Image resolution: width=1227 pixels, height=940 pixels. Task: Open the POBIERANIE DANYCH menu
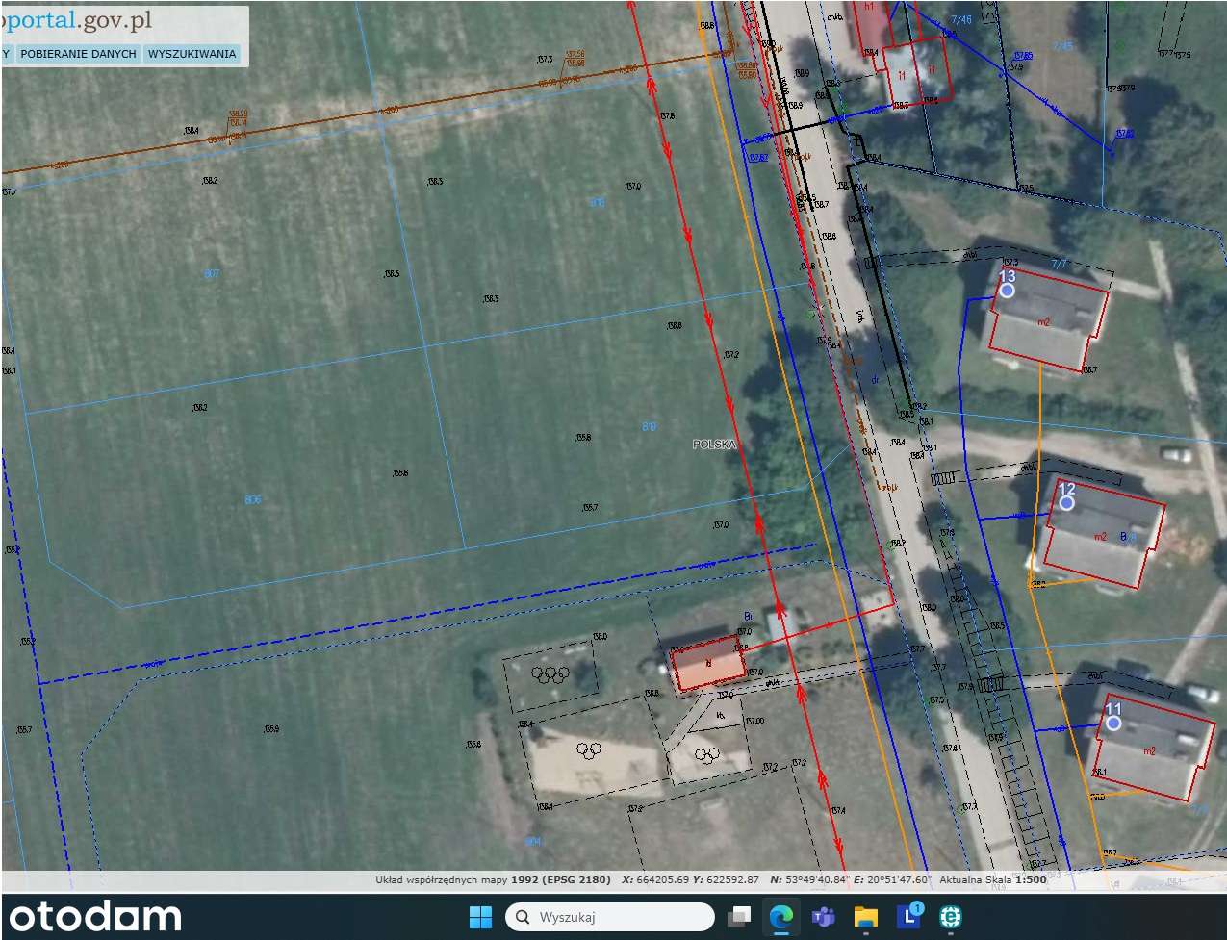tap(78, 54)
